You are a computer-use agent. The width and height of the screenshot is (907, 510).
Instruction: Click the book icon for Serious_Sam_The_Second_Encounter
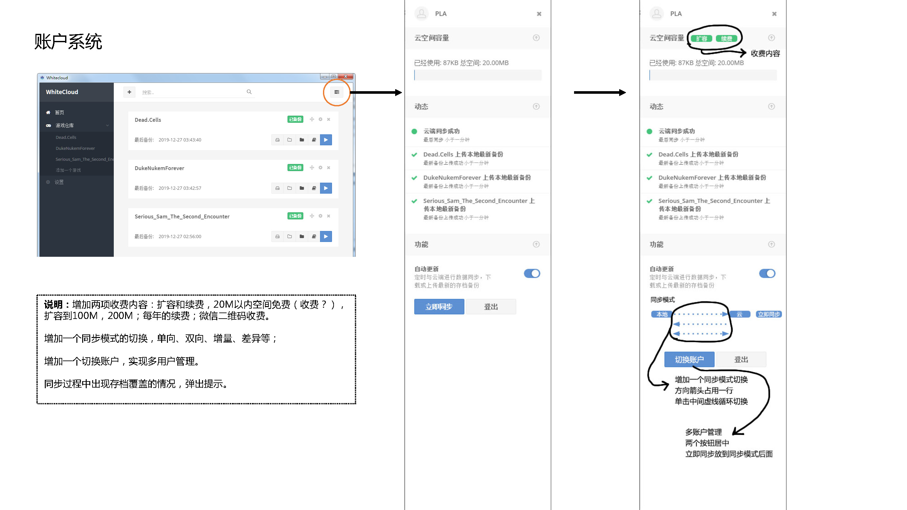(314, 236)
